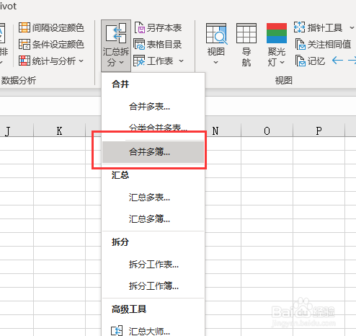Click the 条件设定颜色 icon

(25, 44)
